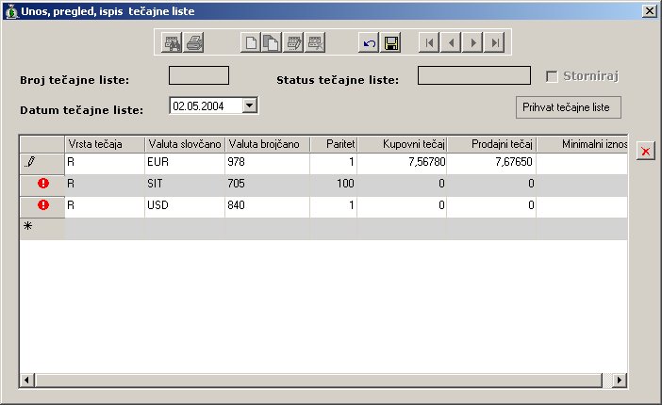662x405 pixels.
Task: Edit record toolbar icon
Action: coord(293,42)
